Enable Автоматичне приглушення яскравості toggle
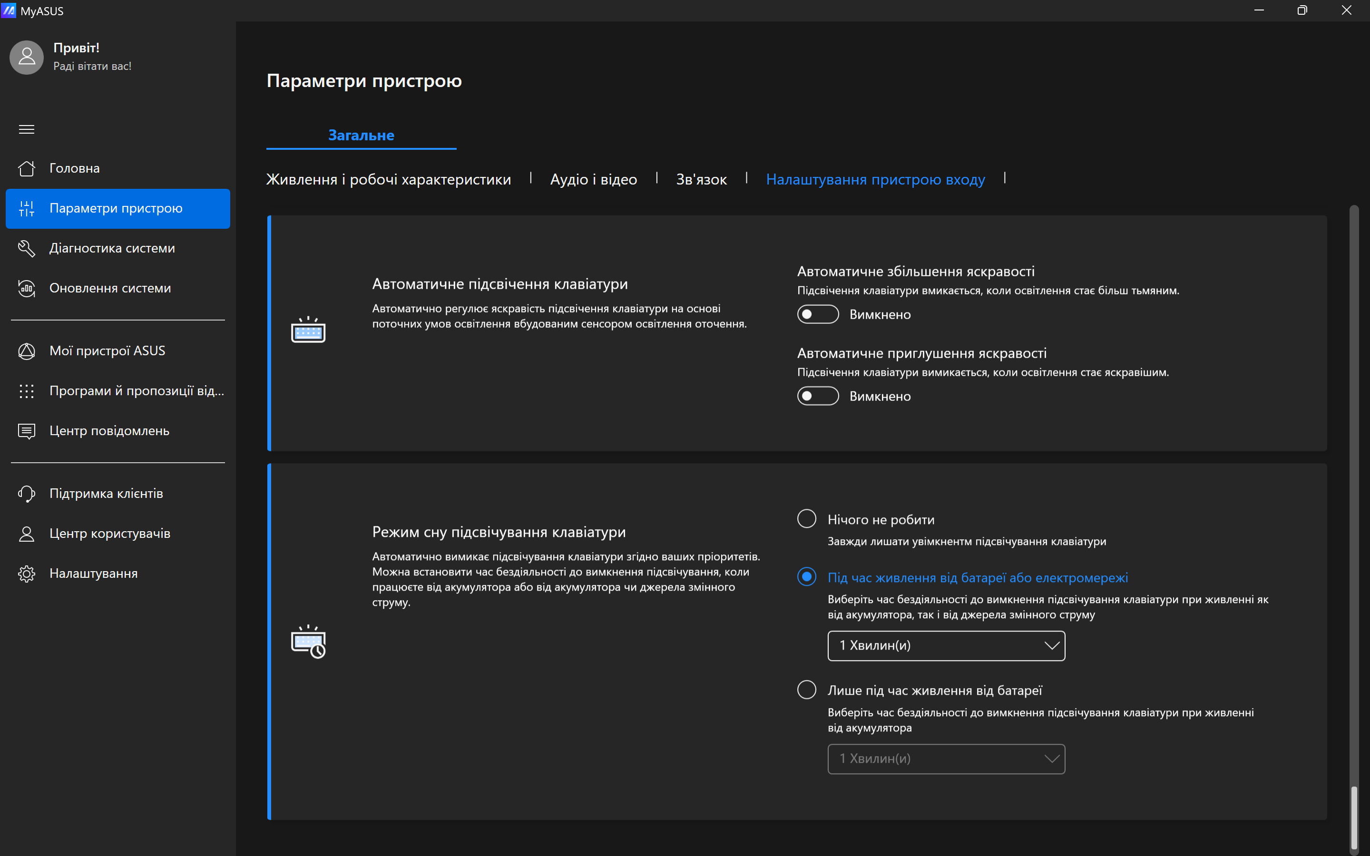1370x856 pixels. coord(817,396)
